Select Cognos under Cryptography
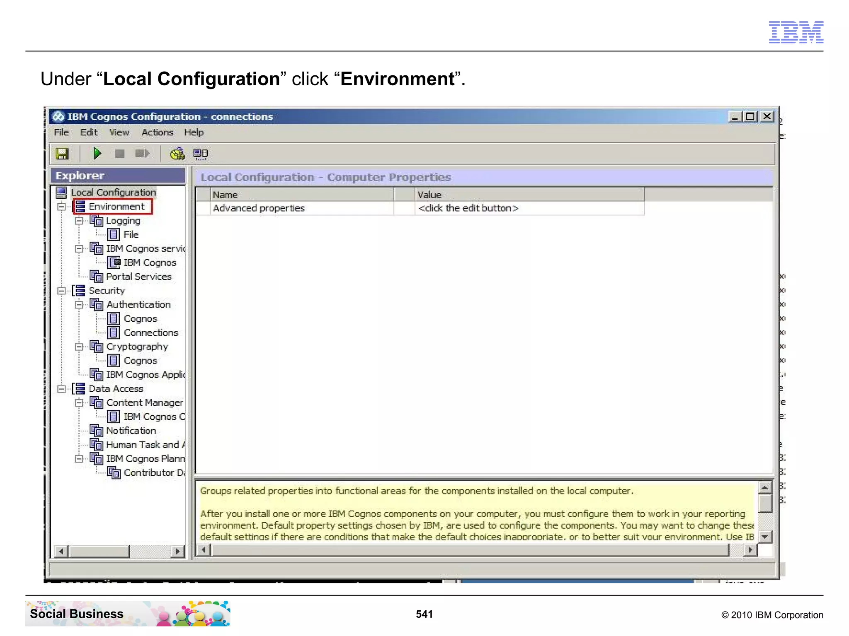The width and height of the screenshot is (849, 636). 141,361
